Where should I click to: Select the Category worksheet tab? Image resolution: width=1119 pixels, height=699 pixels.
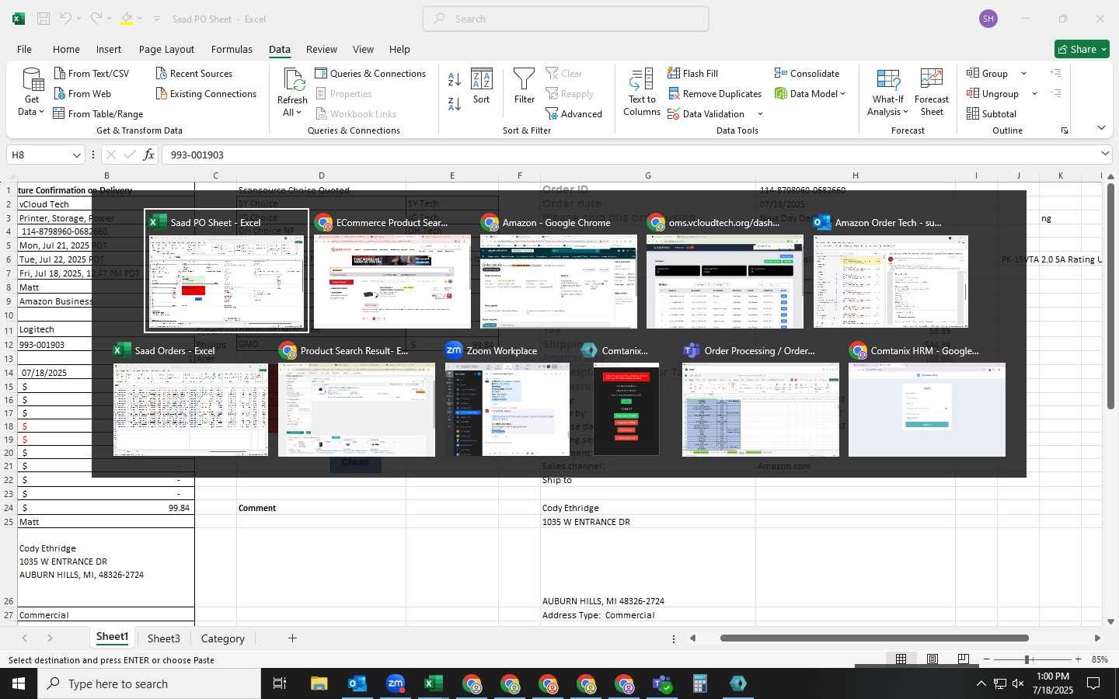(x=222, y=638)
